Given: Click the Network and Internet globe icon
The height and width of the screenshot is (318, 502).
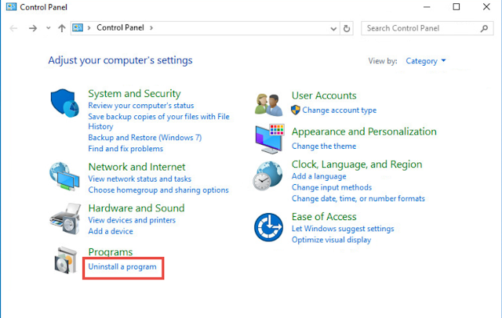Looking at the screenshot, I should point(64,176).
